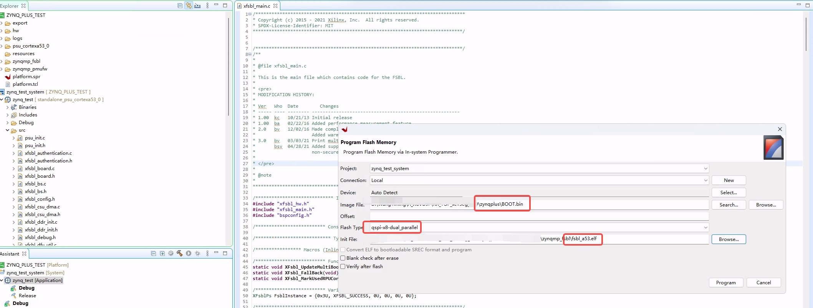This screenshot has height=308, width=813.
Task: Select xfsbl_authentication.h file
Action: 48,161
